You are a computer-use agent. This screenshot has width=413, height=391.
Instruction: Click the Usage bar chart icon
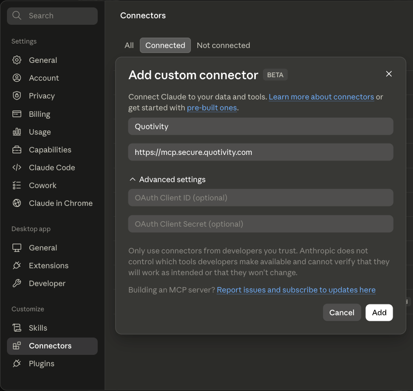pyautogui.click(x=17, y=132)
